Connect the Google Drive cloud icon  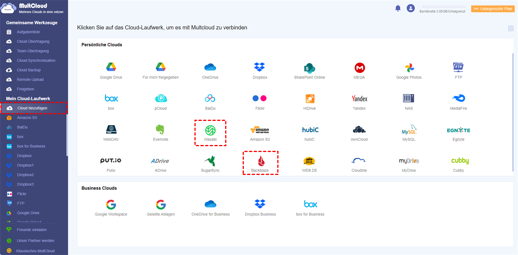click(x=111, y=67)
